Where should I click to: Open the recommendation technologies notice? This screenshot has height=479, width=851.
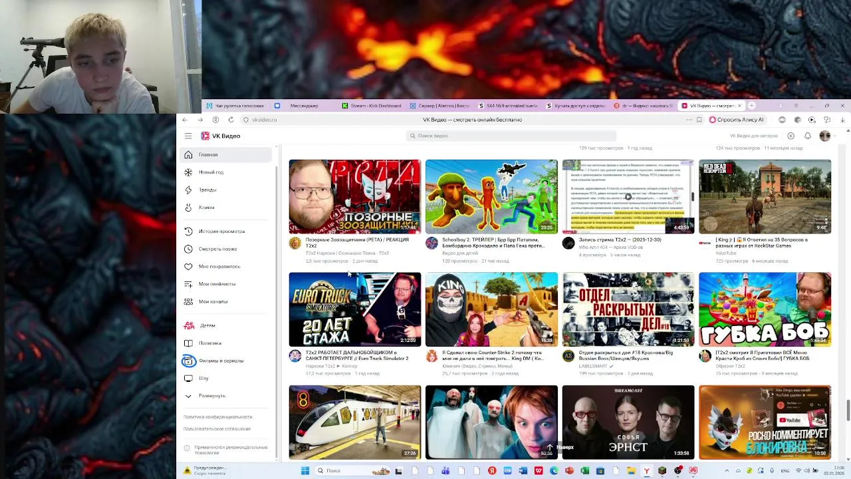point(226,450)
